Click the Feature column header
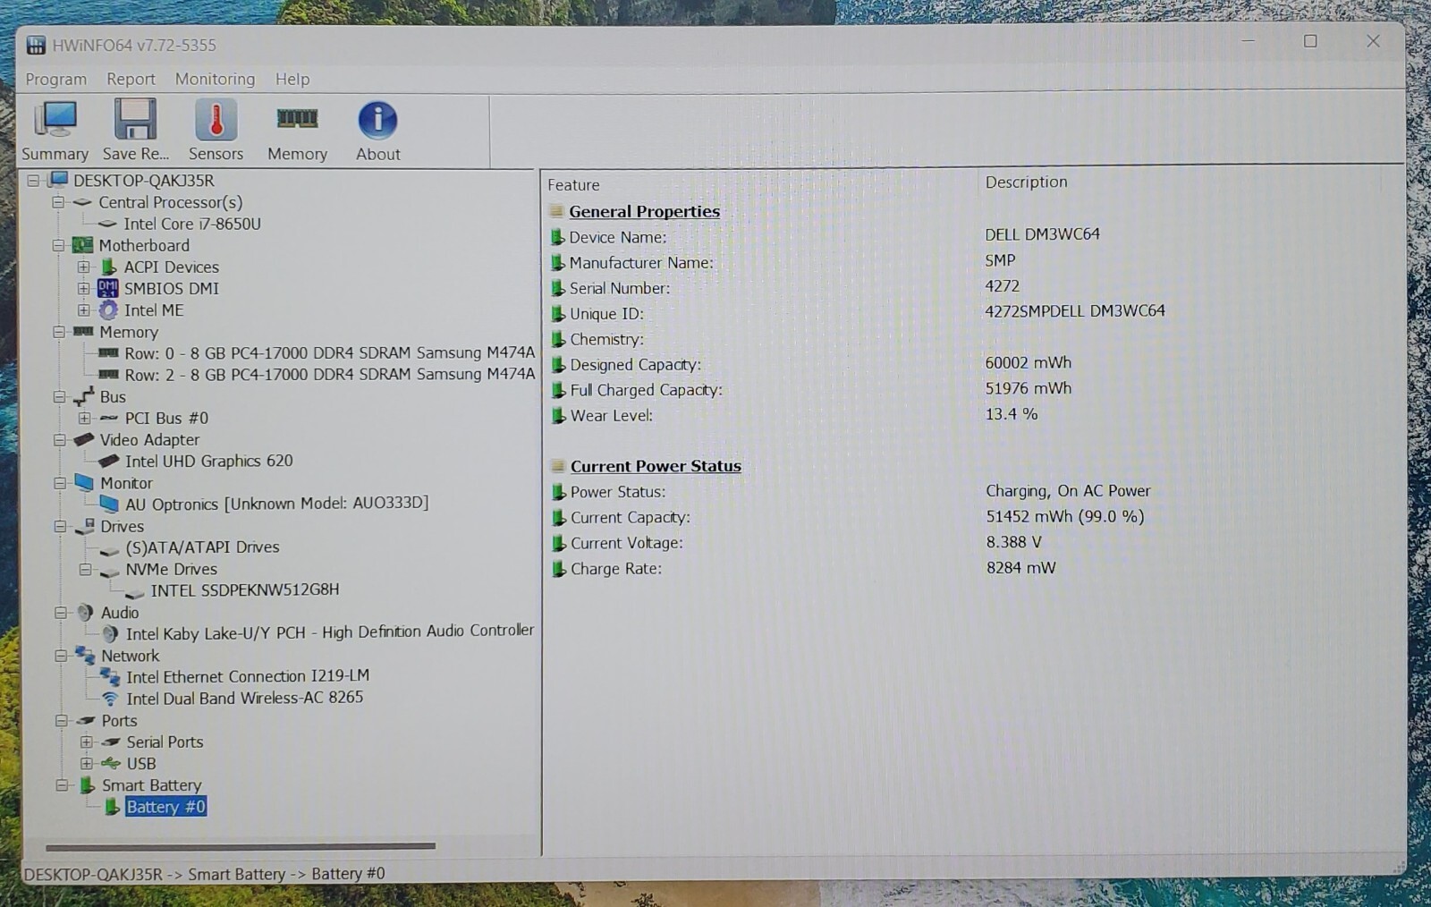1431x907 pixels. coord(573,185)
